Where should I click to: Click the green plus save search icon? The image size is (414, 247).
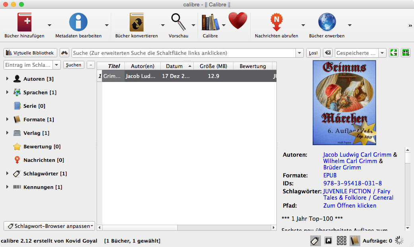pos(406,53)
